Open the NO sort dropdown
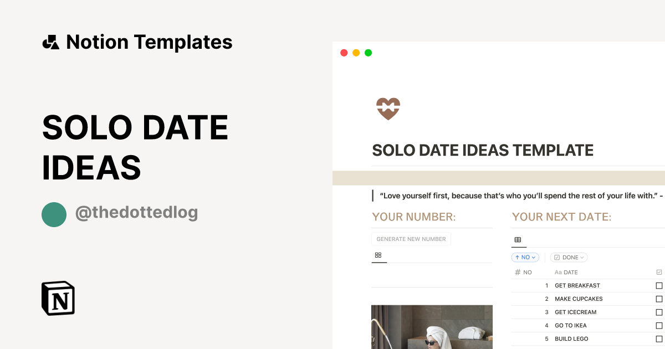665x349 pixels. 525,257
